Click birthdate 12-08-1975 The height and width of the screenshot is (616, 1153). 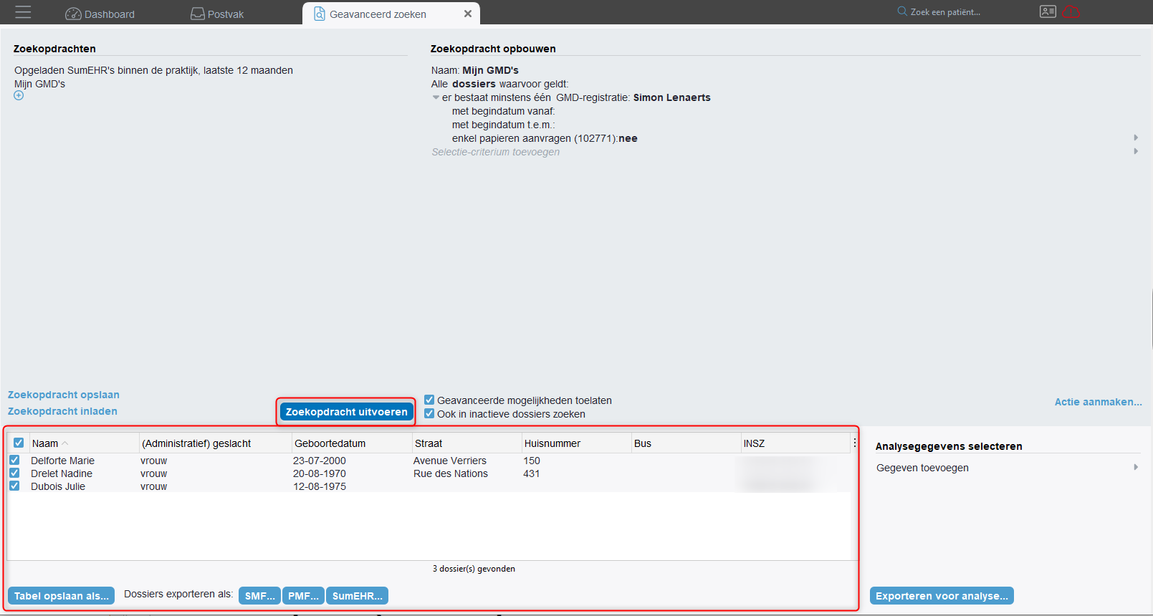[x=320, y=486]
